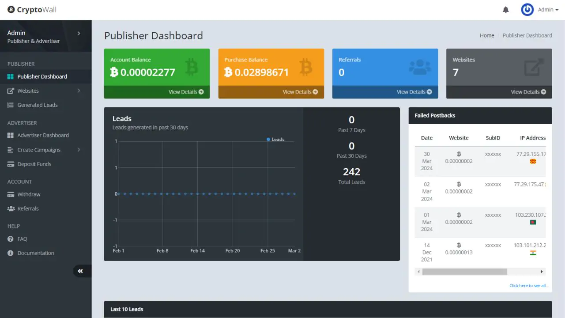Open the Admin dropdown in the top bar
This screenshot has width=565, height=318.
point(547,9)
